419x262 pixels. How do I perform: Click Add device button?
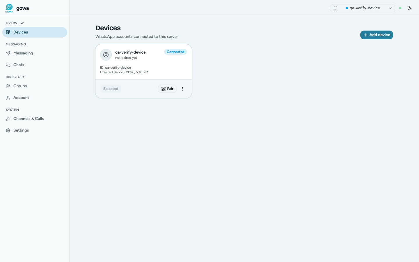[377, 35]
